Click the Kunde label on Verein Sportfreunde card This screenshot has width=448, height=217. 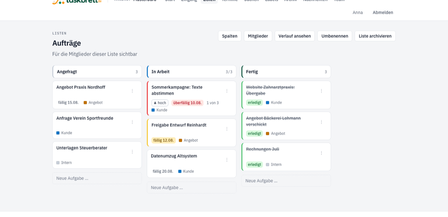pyautogui.click(x=64, y=133)
